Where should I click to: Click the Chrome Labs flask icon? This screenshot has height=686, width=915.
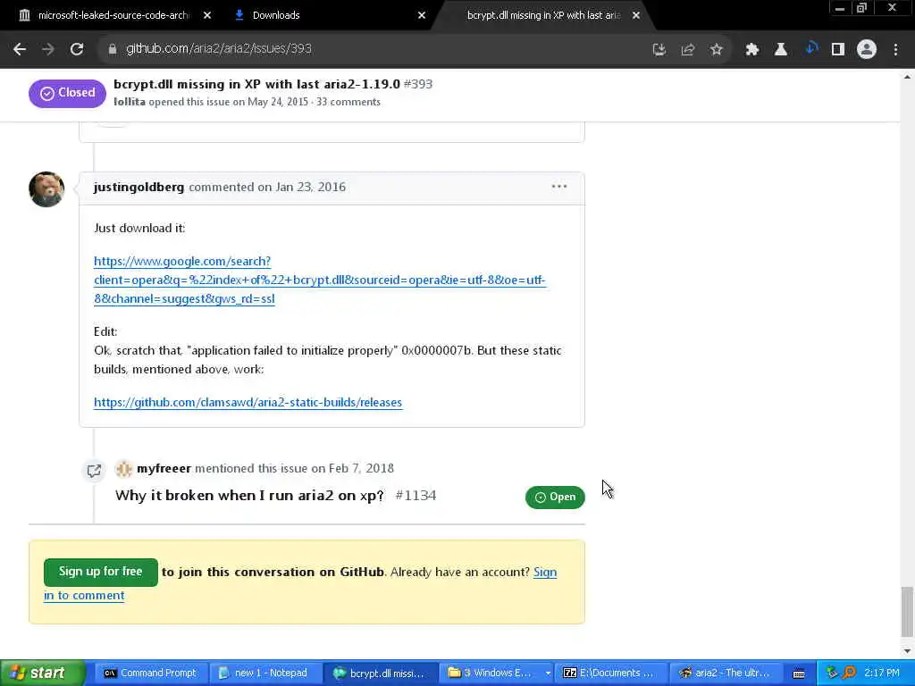tap(780, 50)
